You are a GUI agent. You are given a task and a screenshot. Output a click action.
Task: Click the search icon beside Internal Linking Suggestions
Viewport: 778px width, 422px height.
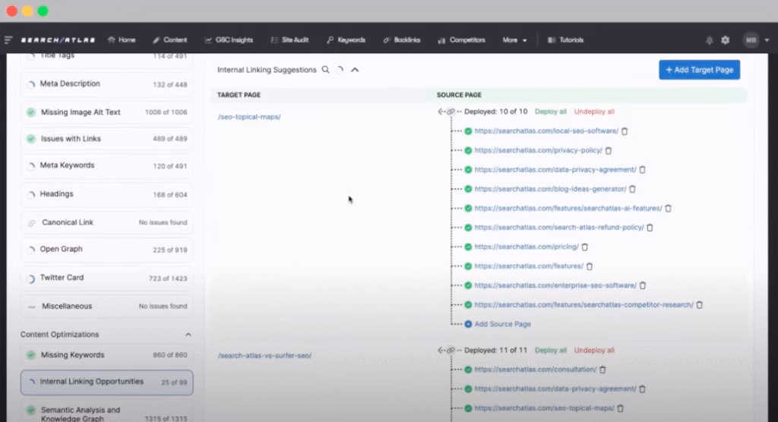[326, 70]
